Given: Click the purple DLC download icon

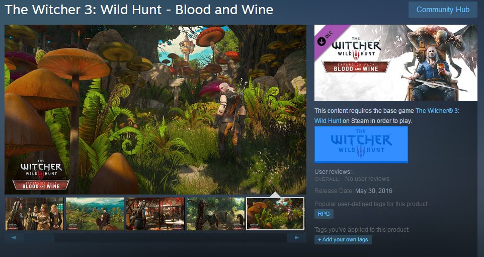Looking at the screenshot, I should point(321,41).
